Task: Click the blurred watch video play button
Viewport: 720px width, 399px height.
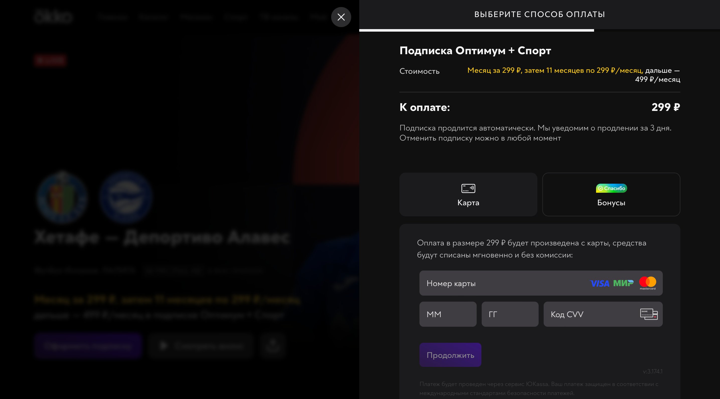Action: 201,346
